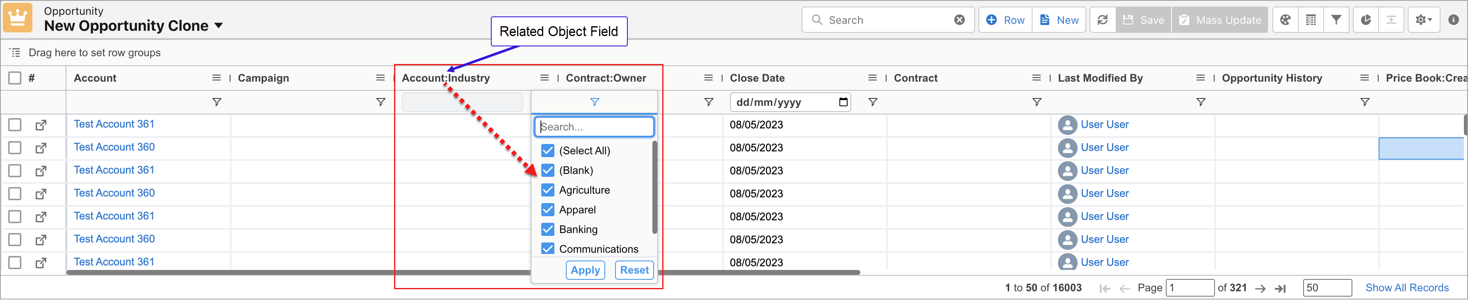1468x304 pixels.
Task: Uncheck the Agriculture filter checkbox
Action: click(548, 190)
